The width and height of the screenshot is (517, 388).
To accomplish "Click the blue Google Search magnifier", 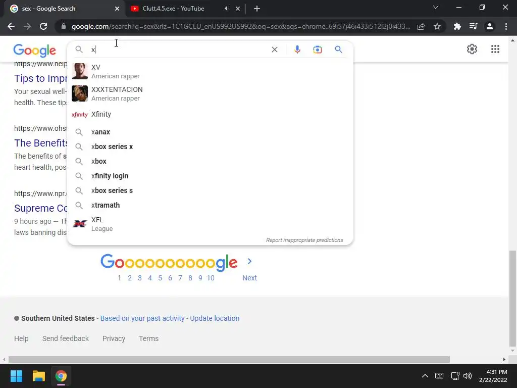I will click(338, 50).
